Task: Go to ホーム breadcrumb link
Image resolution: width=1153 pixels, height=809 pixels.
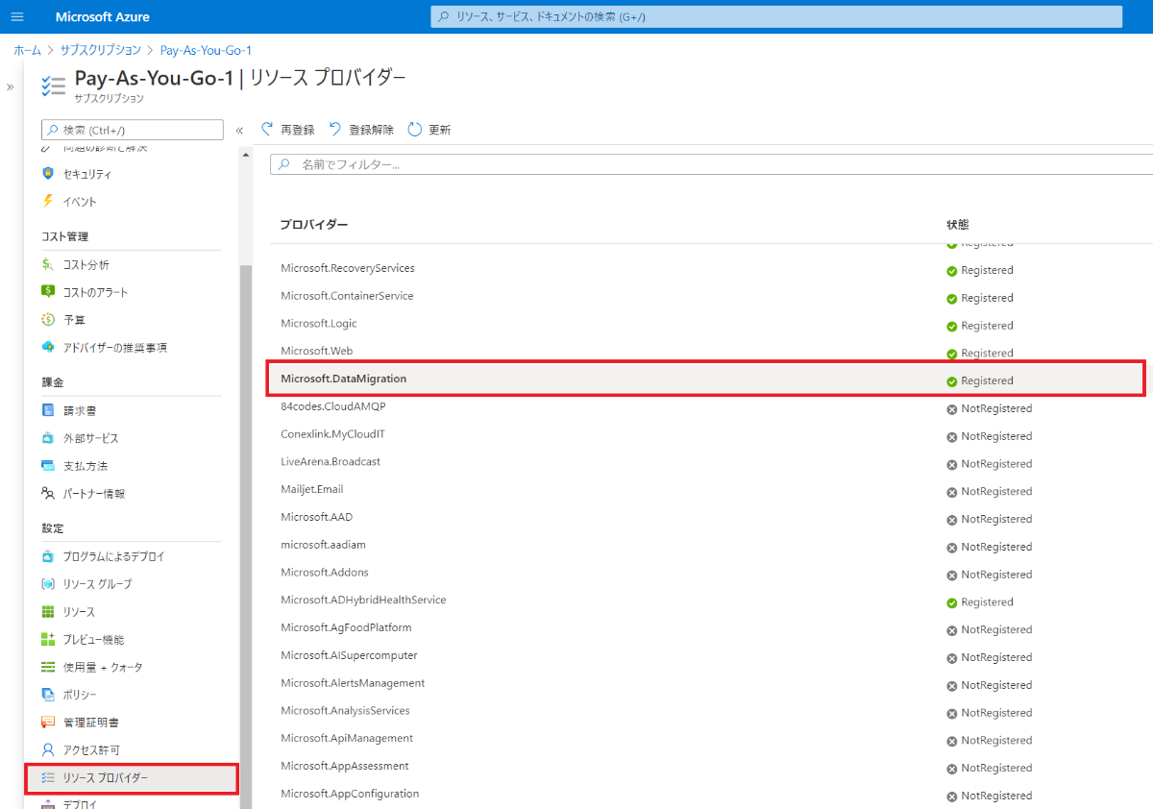Action: click(x=27, y=50)
